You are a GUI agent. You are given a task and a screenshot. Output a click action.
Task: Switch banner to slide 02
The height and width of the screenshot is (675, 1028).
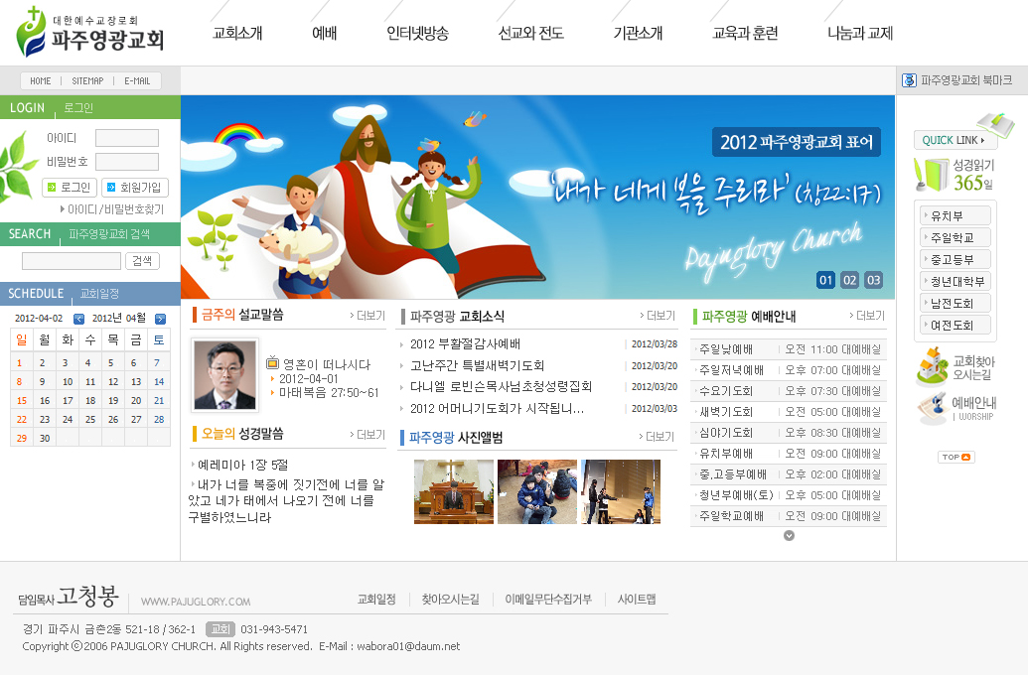[849, 280]
